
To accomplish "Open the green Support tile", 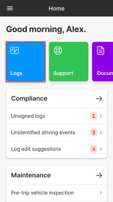I will click(x=69, y=62).
